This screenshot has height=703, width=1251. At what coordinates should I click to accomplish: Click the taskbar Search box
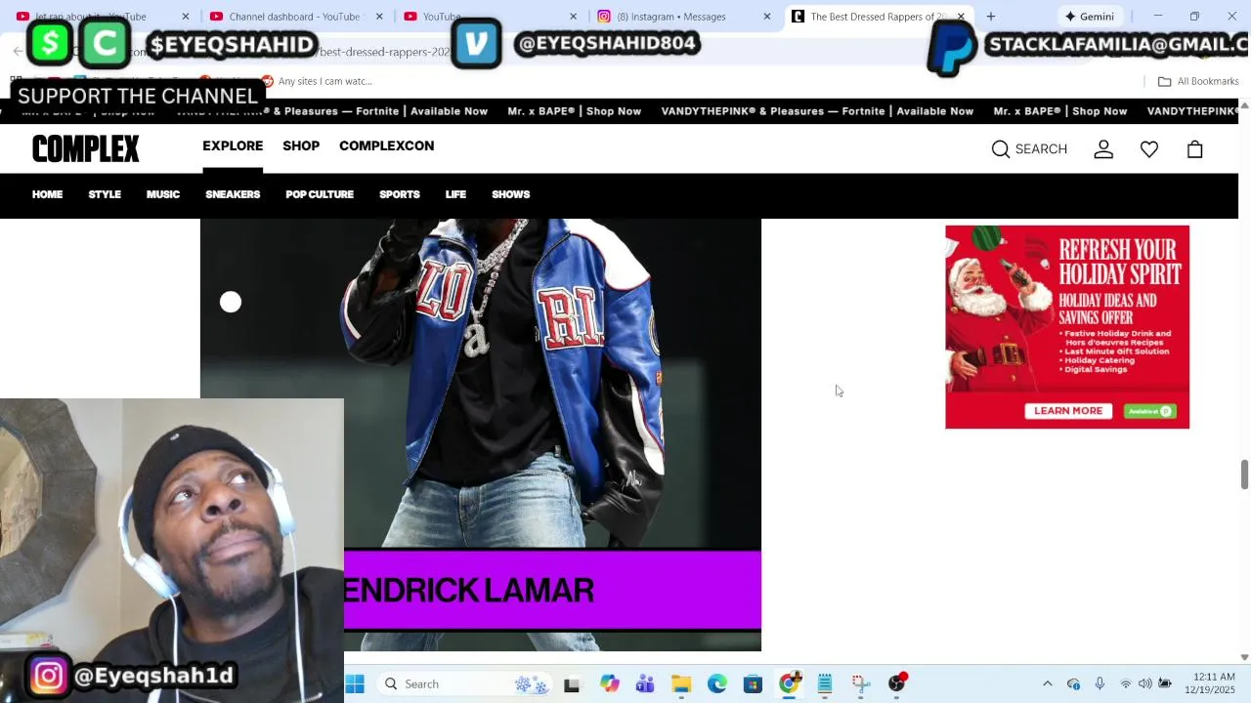pos(464,684)
